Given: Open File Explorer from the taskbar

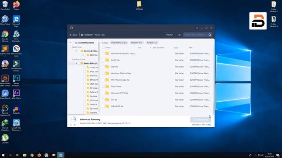Looking at the screenshot, I should click(x=25, y=155).
